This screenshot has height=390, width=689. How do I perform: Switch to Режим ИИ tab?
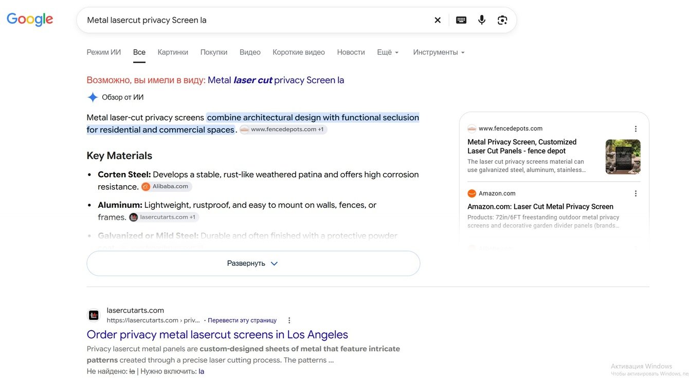[x=104, y=52]
